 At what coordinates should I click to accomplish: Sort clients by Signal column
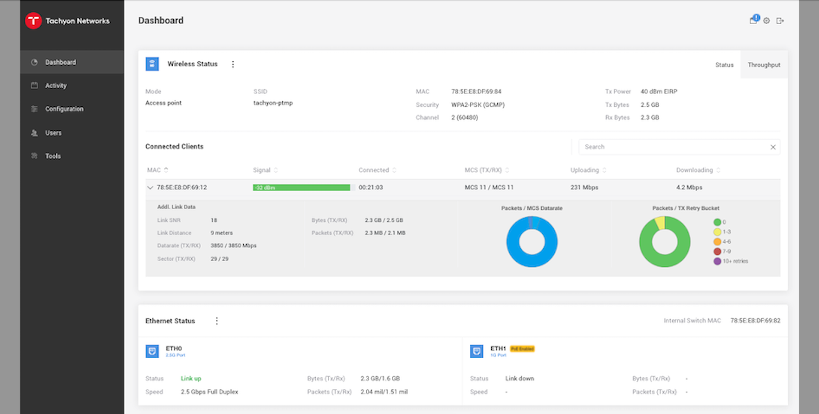click(276, 170)
